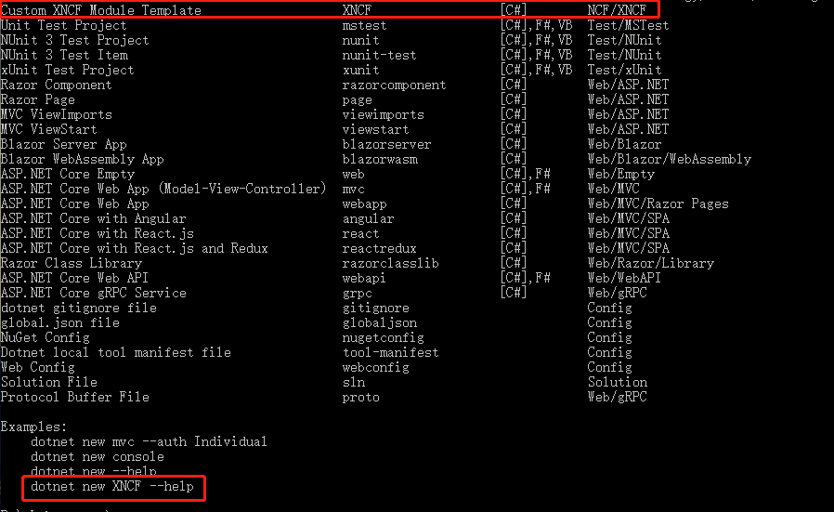The height and width of the screenshot is (512, 834).
Task: Click the Custom XNCF Module Template row
Action: pos(330,9)
